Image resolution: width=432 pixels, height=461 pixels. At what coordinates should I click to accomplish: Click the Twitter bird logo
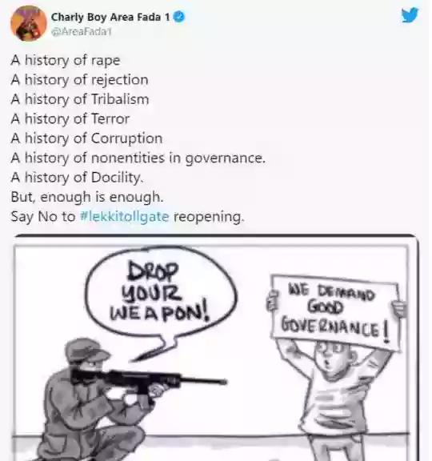[x=410, y=15]
